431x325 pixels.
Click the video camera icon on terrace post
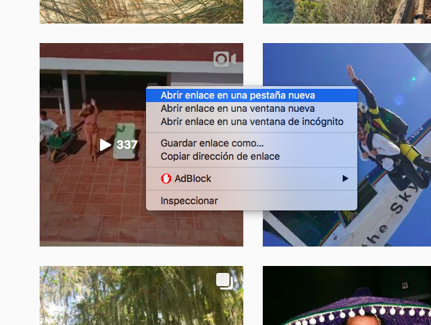225,59
